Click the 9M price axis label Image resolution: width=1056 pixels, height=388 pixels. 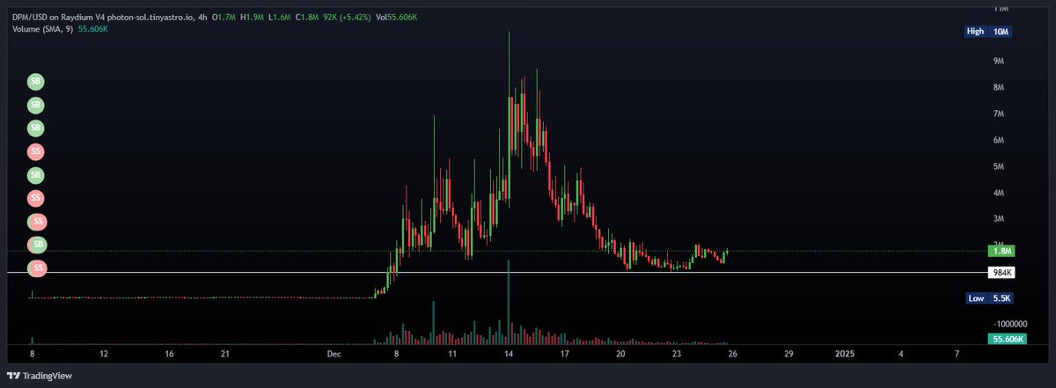click(x=1000, y=61)
